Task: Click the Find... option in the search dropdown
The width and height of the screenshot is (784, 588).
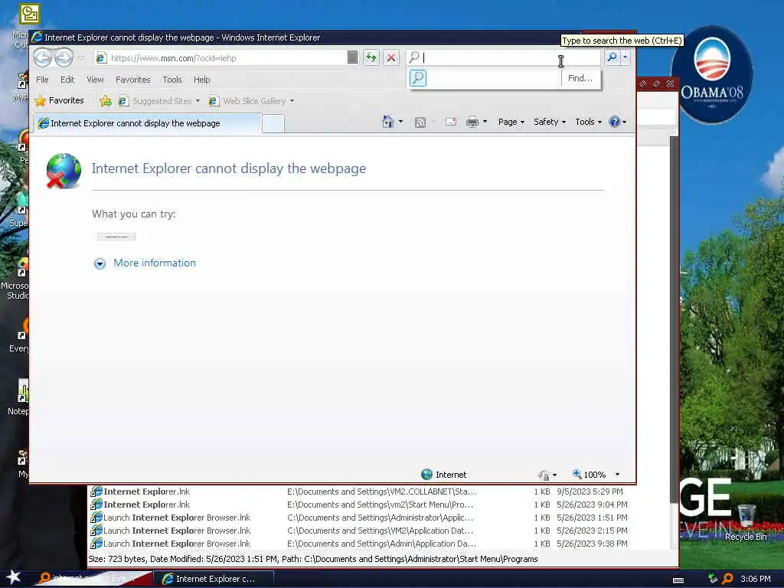Action: tap(580, 78)
